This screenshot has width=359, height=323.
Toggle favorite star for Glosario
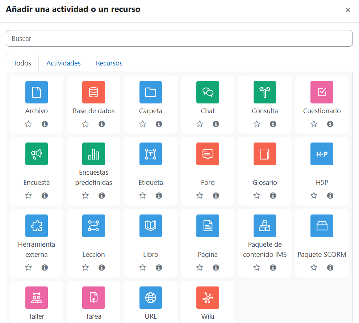[256, 195]
